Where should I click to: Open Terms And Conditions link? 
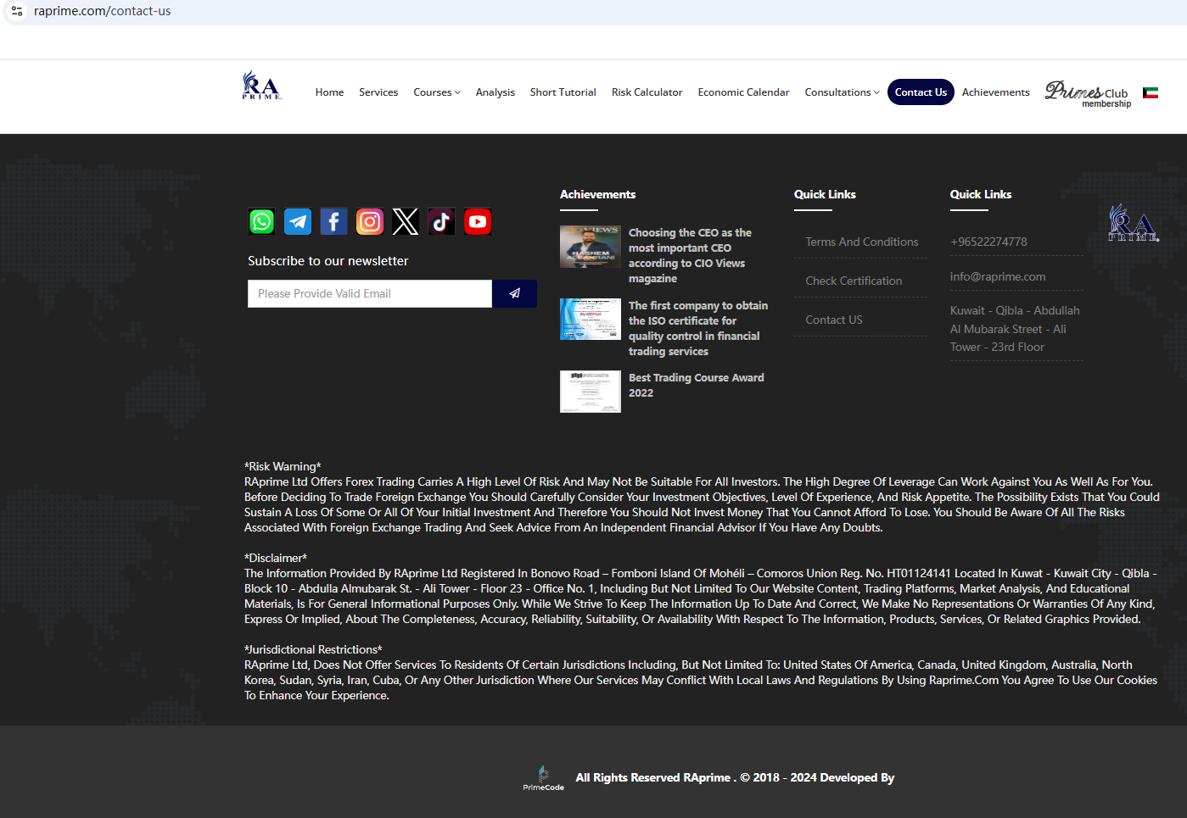[862, 242]
